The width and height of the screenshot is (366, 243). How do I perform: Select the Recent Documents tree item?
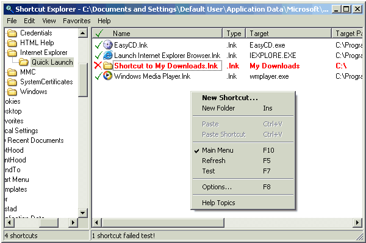[x=35, y=140]
